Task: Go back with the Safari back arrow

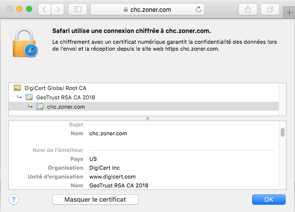Action: [44, 9]
